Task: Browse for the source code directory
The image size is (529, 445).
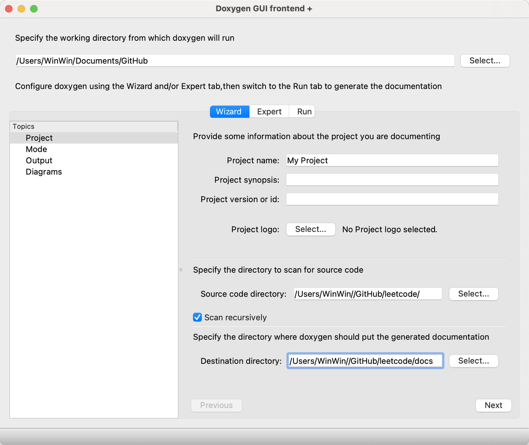Action: pyautogui.click(x=473, y=294)
